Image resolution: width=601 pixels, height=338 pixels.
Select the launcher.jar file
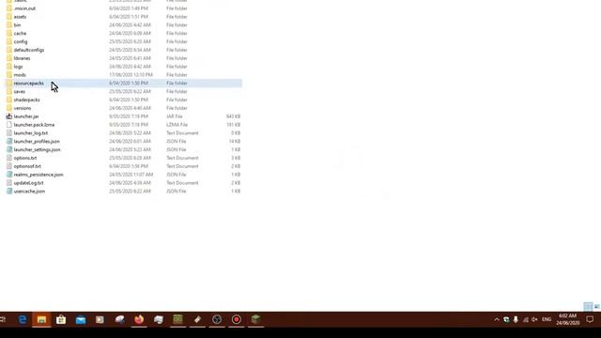pyautogui.click(x=26, y=116)
